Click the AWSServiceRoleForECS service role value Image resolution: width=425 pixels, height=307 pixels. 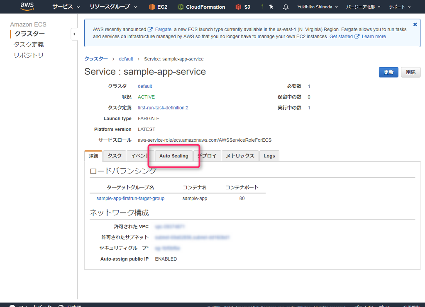point(205,140)
